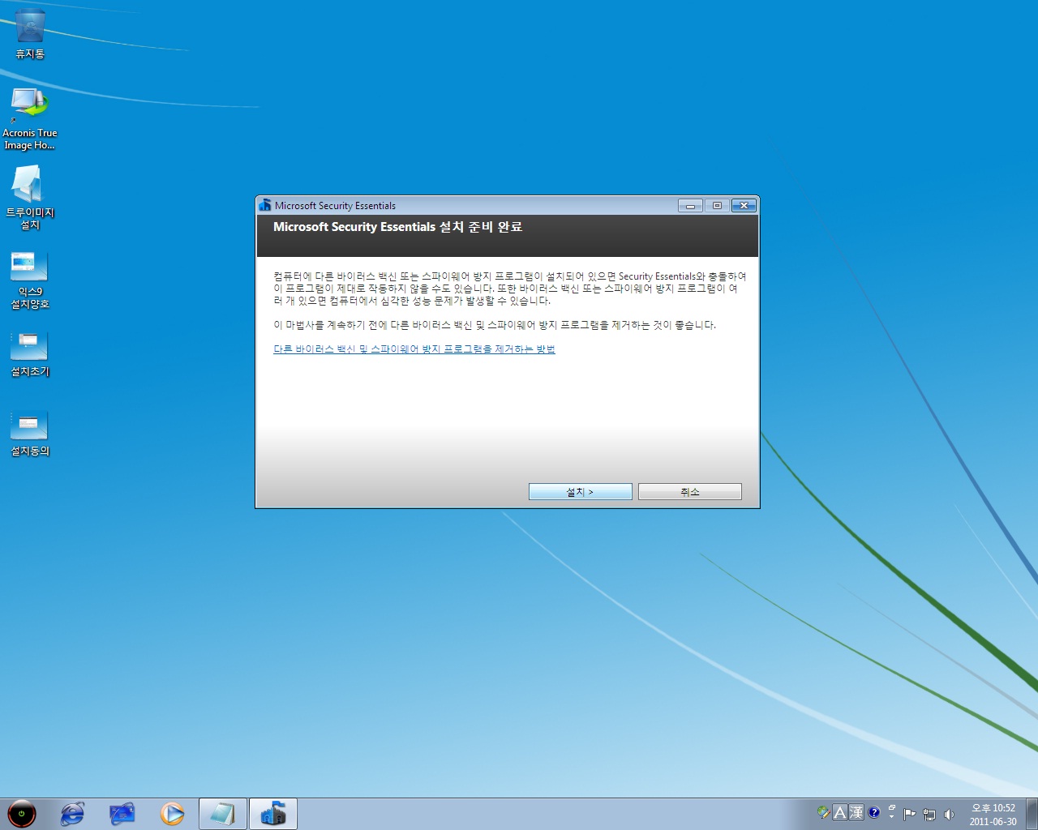Screen dimensions: 1038x830
Task: Click the clock showing 오후 10:52
Action: coord(993,814)
